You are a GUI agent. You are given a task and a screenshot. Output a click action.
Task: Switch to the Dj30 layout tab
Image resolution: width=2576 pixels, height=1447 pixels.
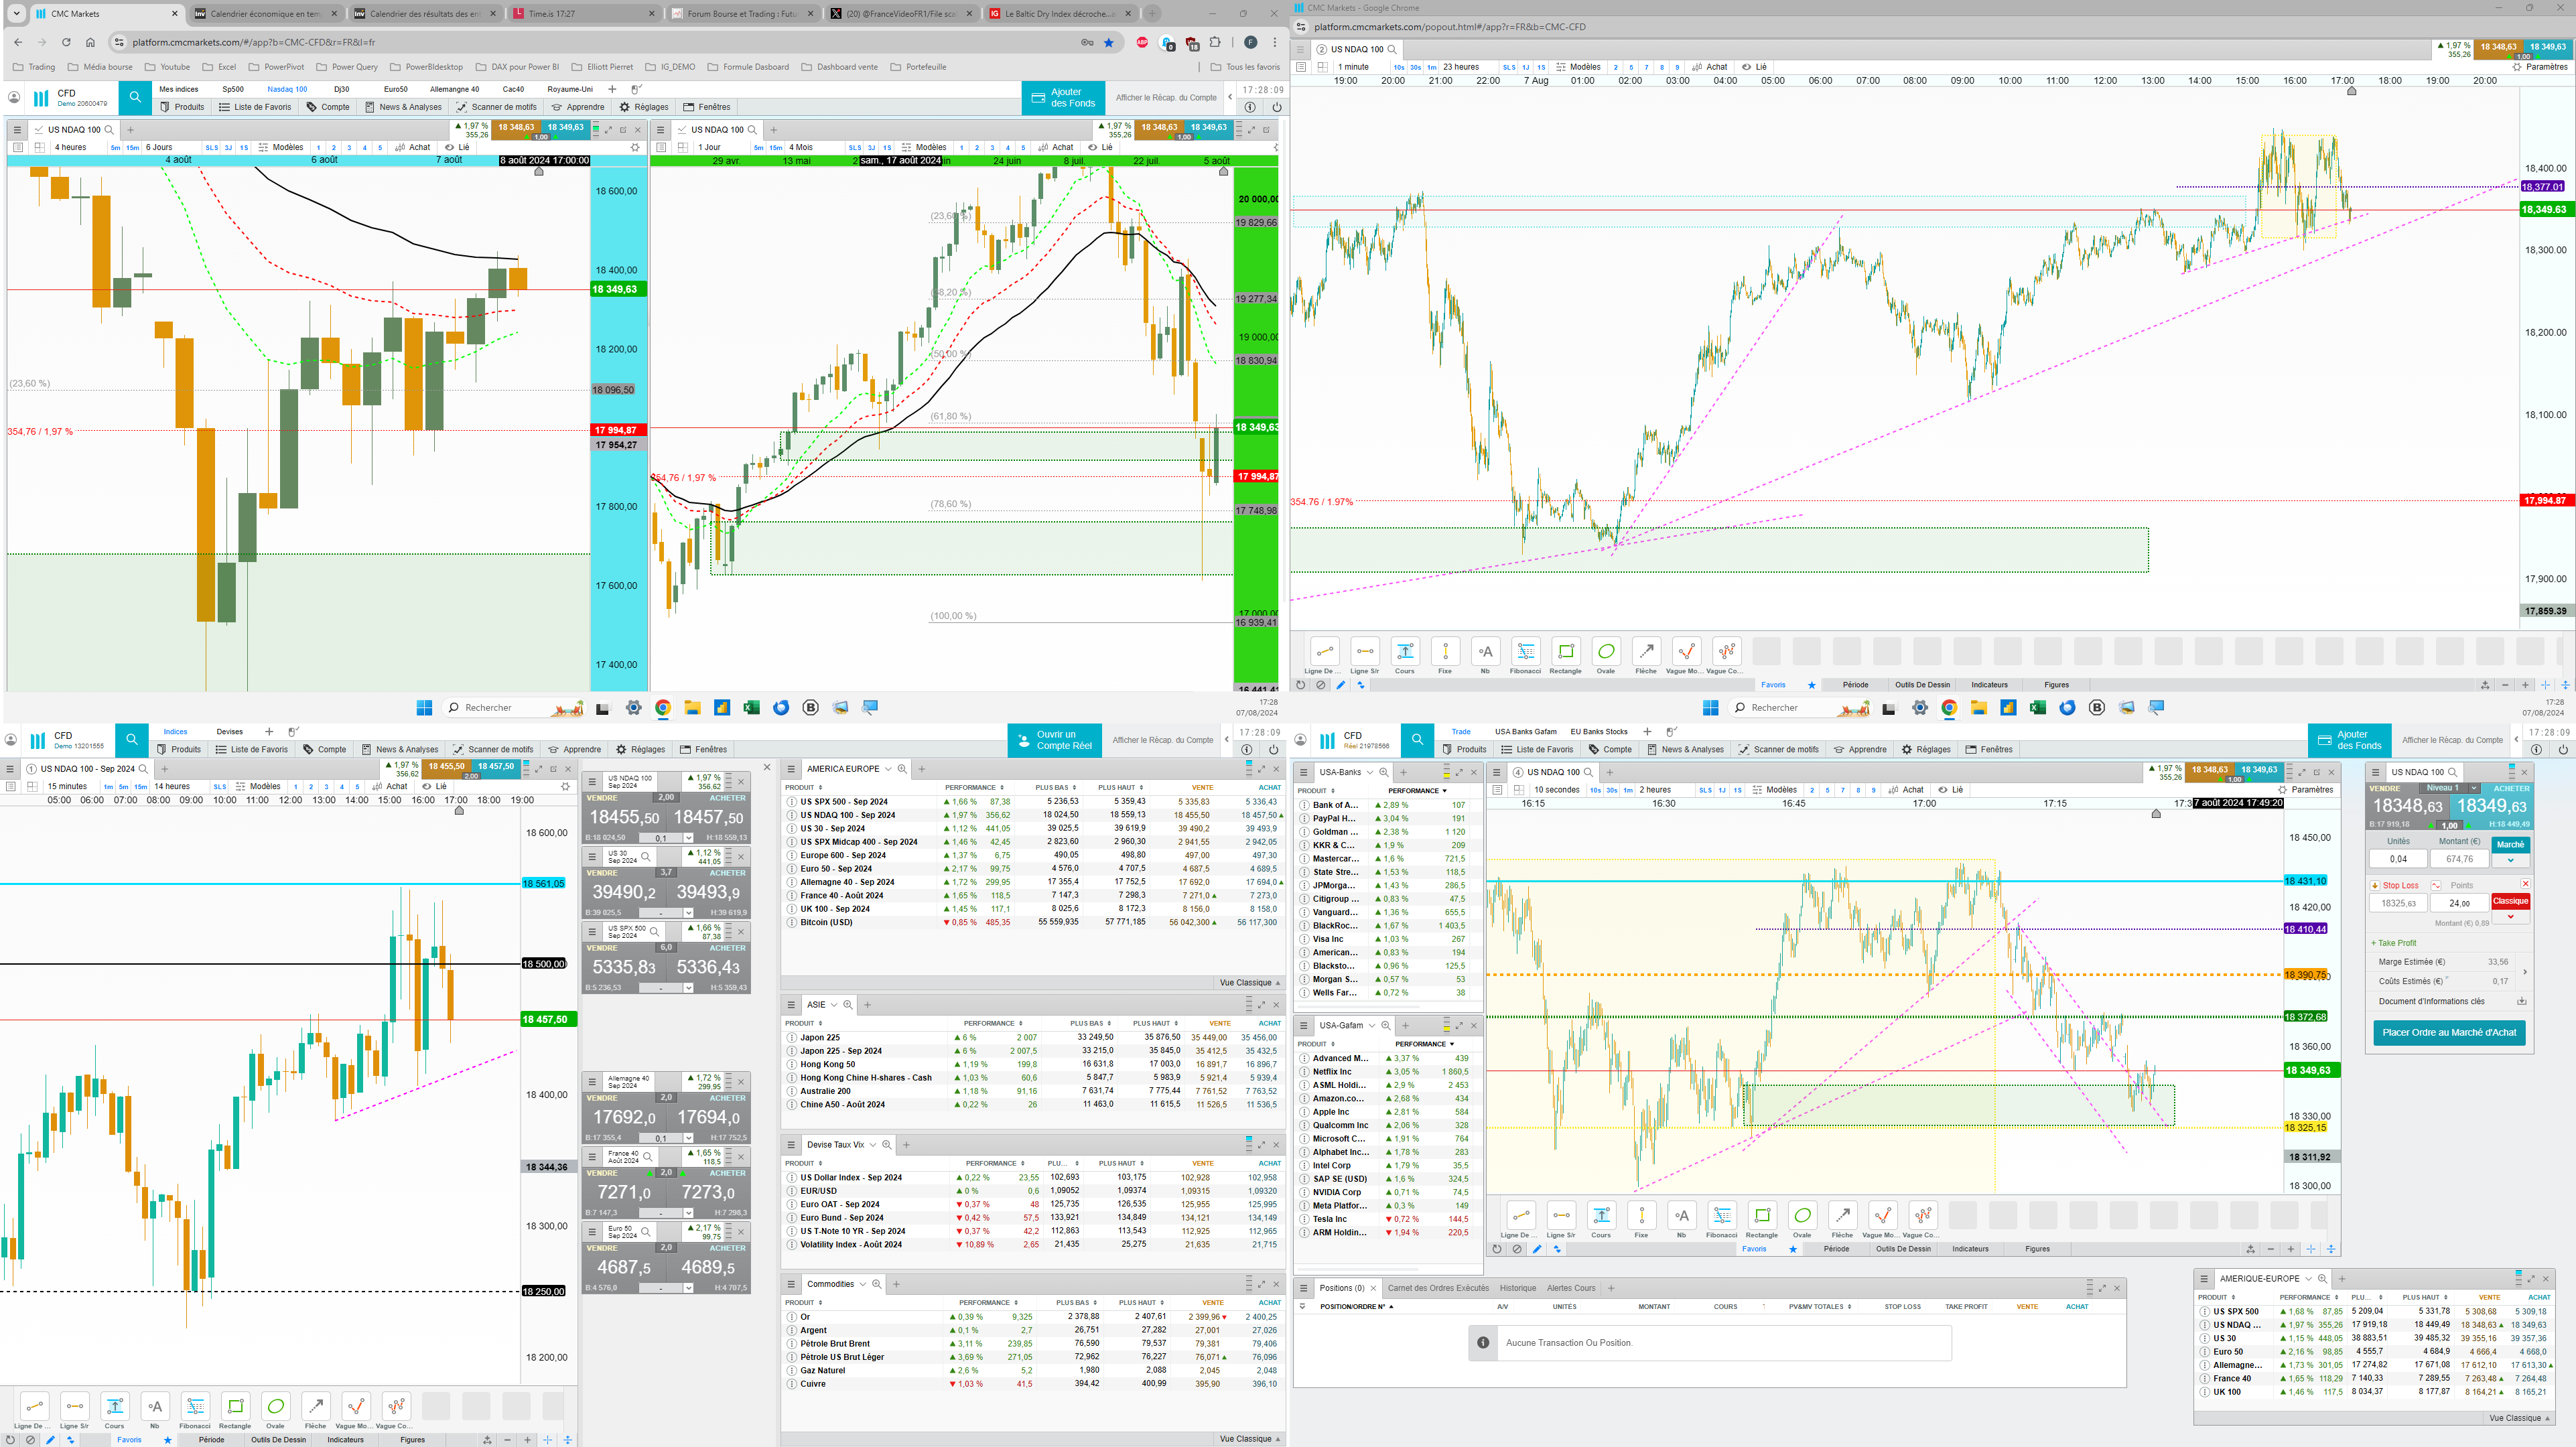(342, 89)
